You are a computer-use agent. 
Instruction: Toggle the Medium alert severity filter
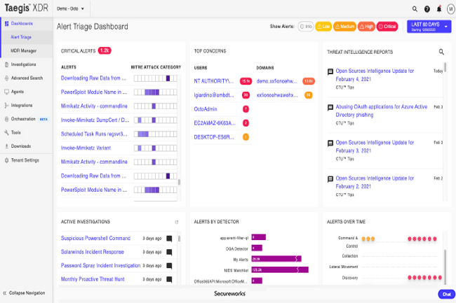(x=344, y=27)
